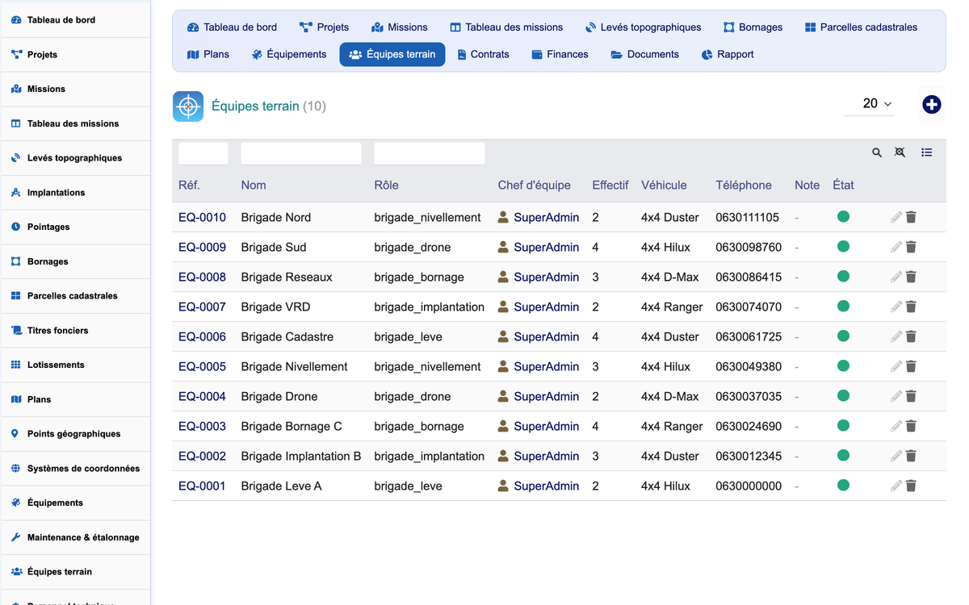This screenshot has height=605, width=969.
Task: Open the 20 rows-per-page dropdown
Action: tap(869, 104)
